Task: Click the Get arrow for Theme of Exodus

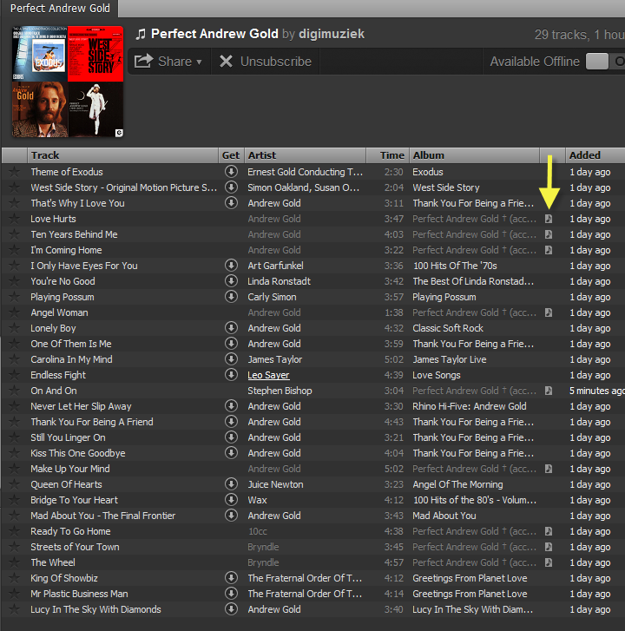Action: 231,172
